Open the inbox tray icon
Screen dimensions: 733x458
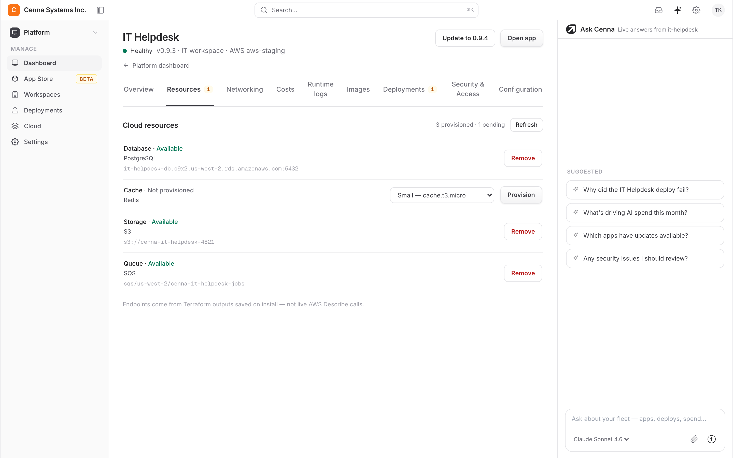click(x=658, y=10)
